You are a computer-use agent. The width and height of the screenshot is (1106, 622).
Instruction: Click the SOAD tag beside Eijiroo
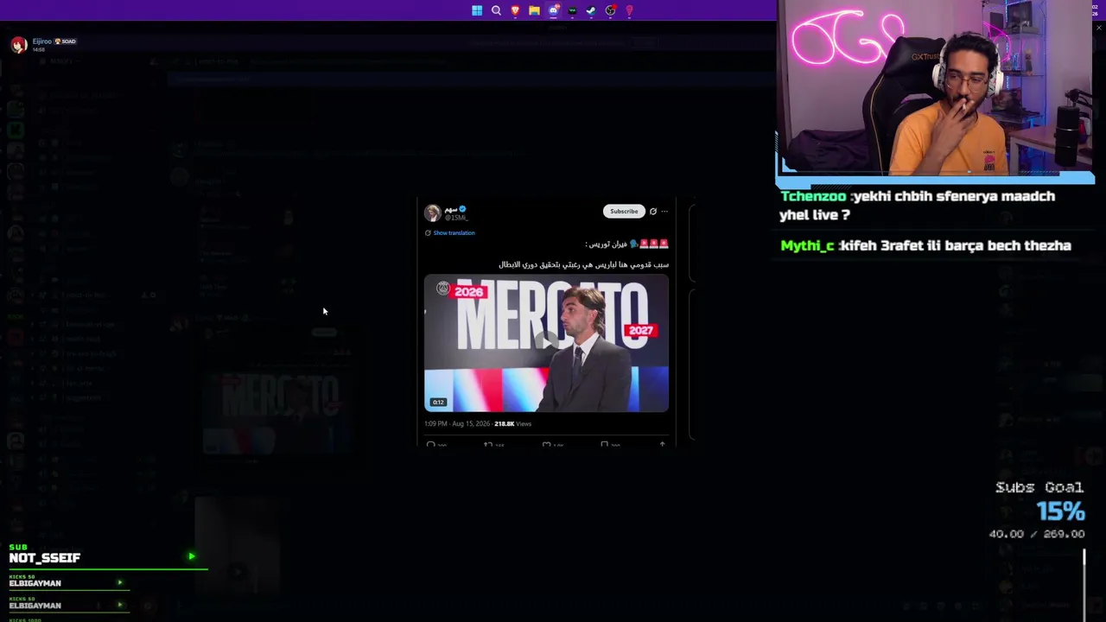coord(66,41)
